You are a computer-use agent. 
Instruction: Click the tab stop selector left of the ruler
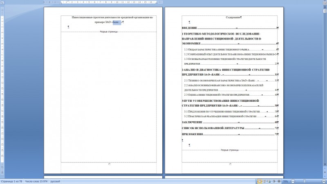point(2,2)
